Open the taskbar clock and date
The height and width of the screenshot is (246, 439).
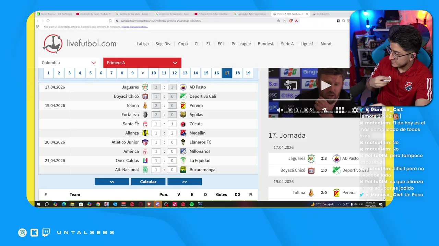[370, 204]
